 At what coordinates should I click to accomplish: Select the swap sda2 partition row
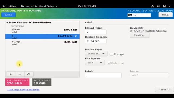pyautogui.click(x=42, y=43)
